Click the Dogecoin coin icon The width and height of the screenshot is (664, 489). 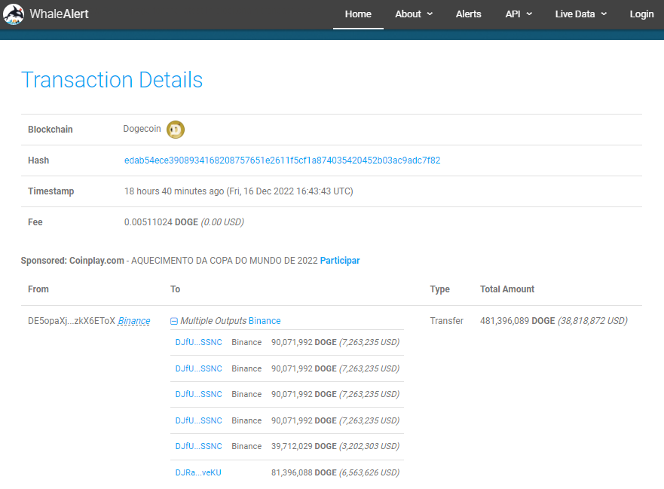click(x=176, y=130)
